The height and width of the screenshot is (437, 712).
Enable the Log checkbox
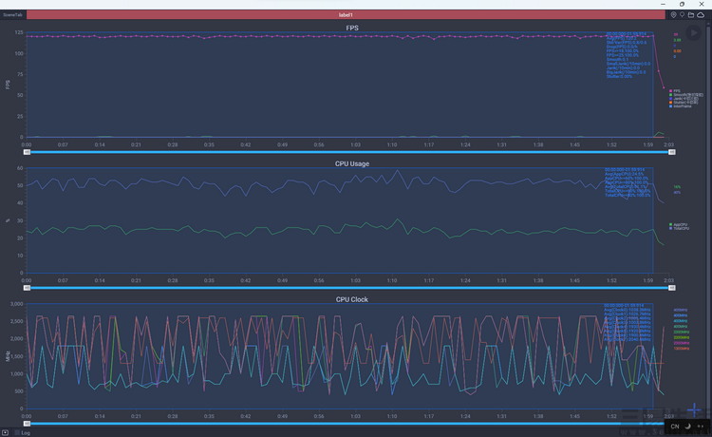pos(17,432)
